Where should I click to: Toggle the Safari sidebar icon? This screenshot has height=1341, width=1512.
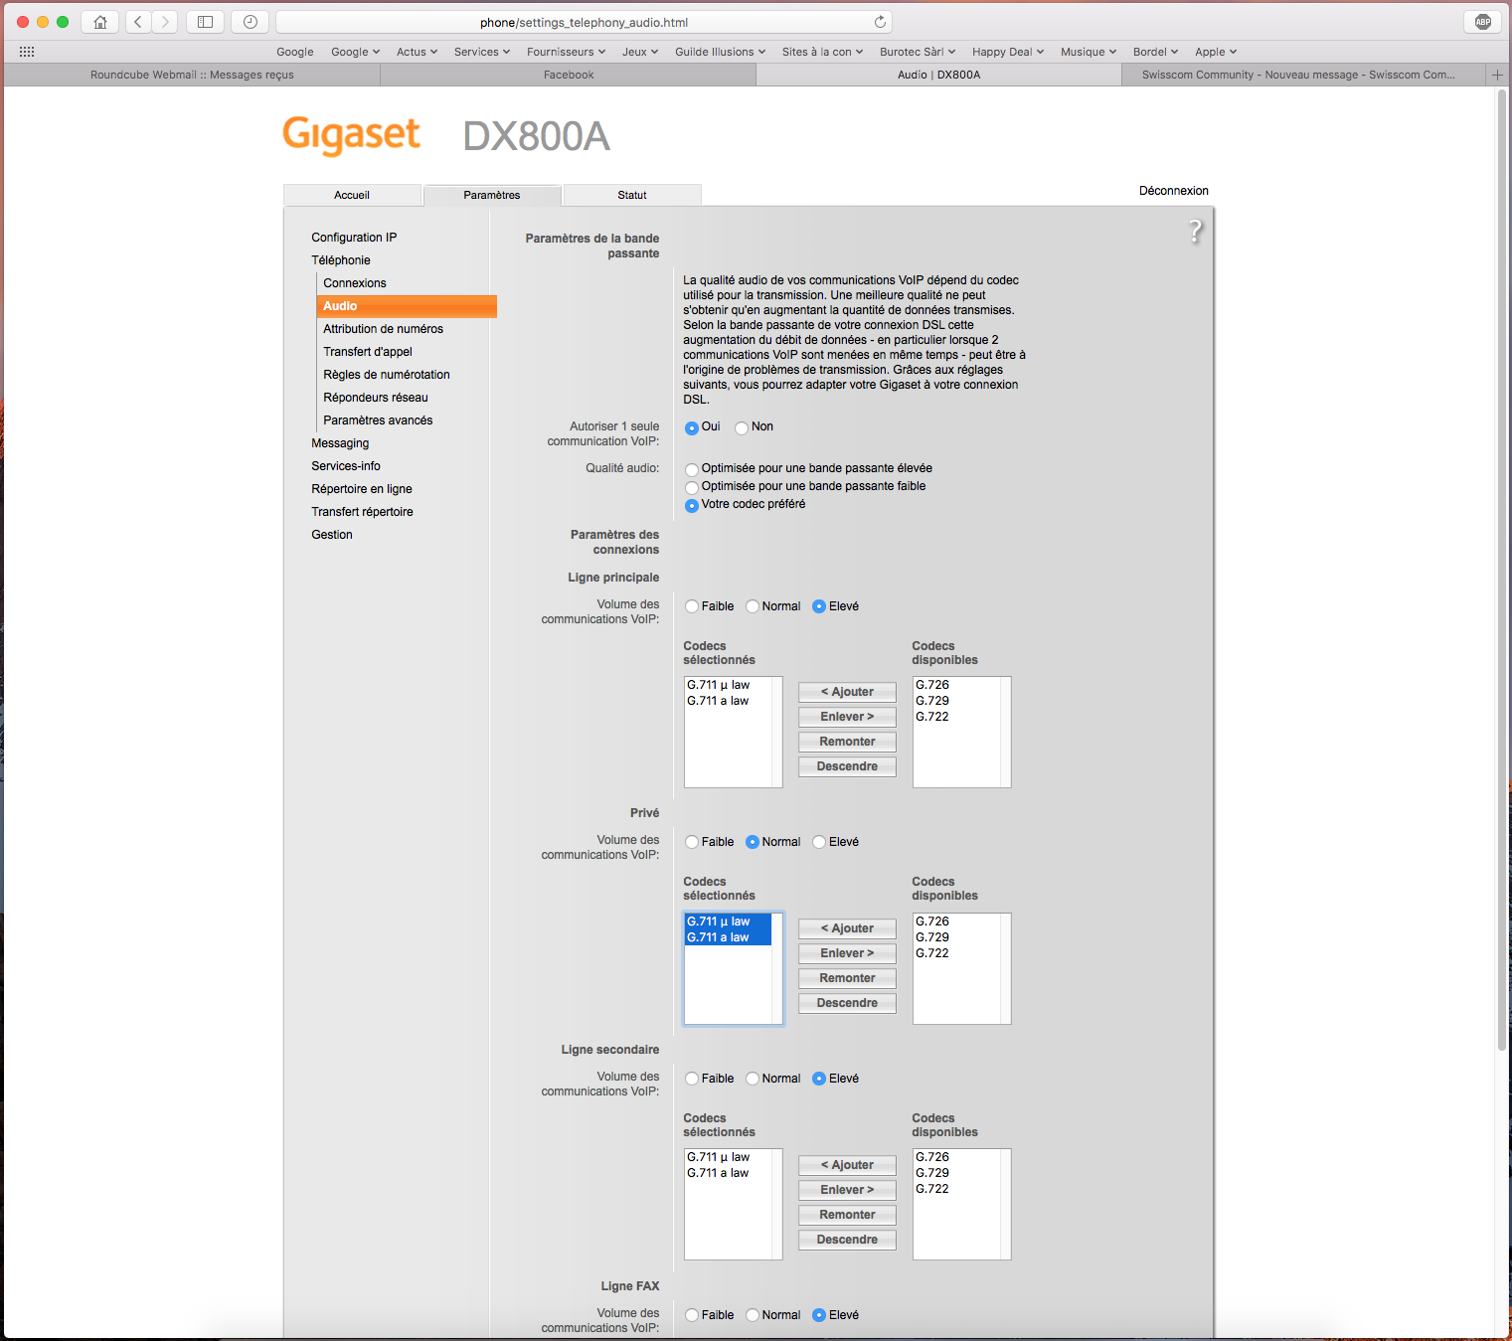(205, 22)
